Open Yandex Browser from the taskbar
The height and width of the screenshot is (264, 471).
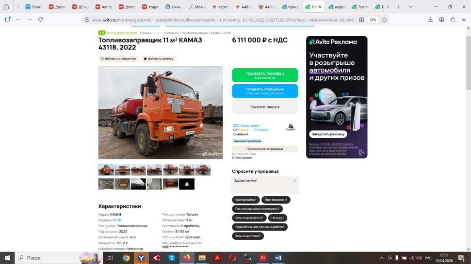click(x=141, y=258)
